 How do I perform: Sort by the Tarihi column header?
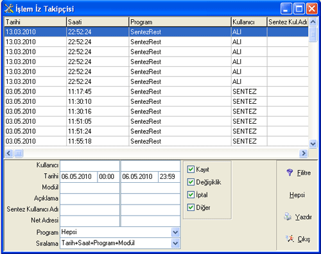point(35,22)
